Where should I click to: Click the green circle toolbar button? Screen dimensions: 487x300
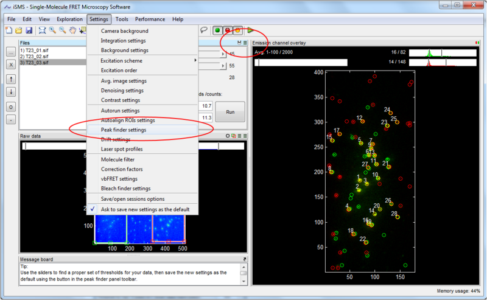pos(217,30)
